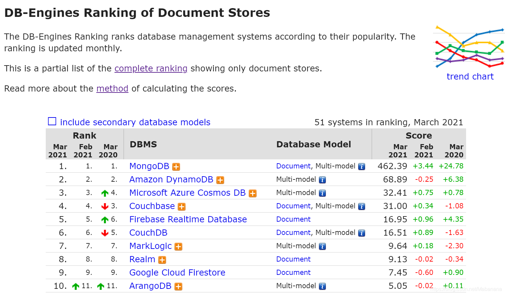Open the Amazon DynamoDB link
Viewport: 505px width, 295px height.
click(x=171, y=179)
